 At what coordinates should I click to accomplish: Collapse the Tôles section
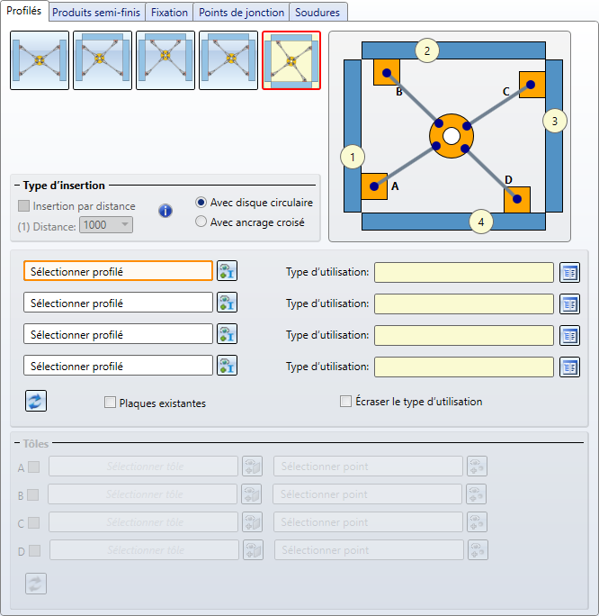tap(17, 443)
